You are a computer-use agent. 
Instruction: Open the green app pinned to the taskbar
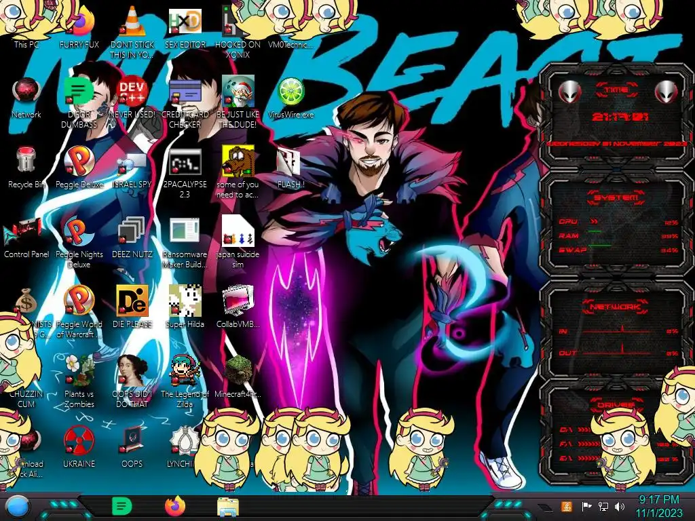pos(121,506)
